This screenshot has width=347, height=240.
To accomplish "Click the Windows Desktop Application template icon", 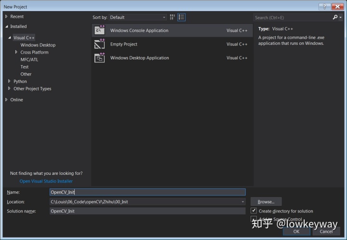I will (99, 57).
